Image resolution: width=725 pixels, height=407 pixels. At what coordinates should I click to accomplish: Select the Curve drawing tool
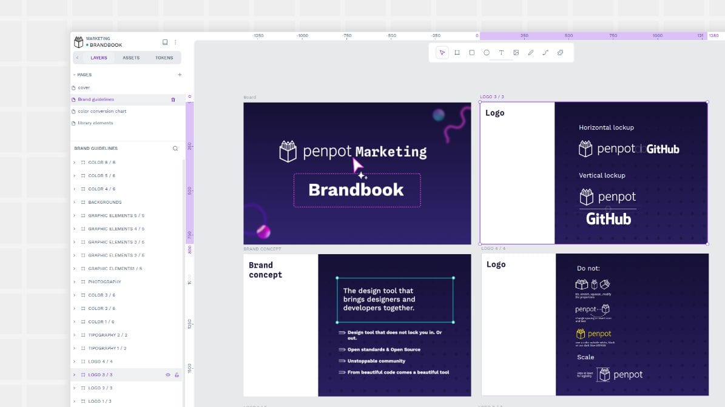tap(545, 53)
